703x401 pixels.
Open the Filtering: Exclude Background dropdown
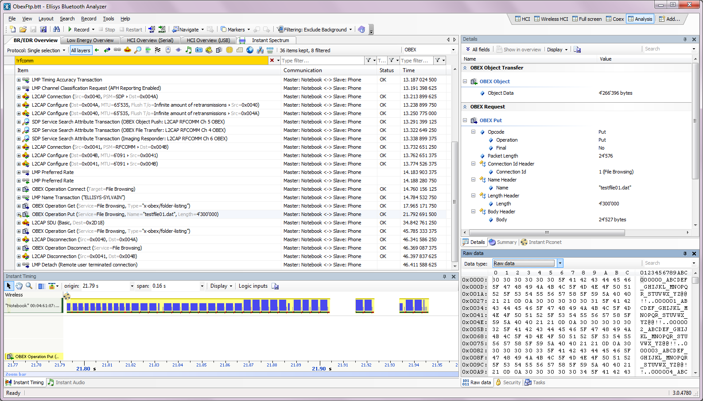350,30
